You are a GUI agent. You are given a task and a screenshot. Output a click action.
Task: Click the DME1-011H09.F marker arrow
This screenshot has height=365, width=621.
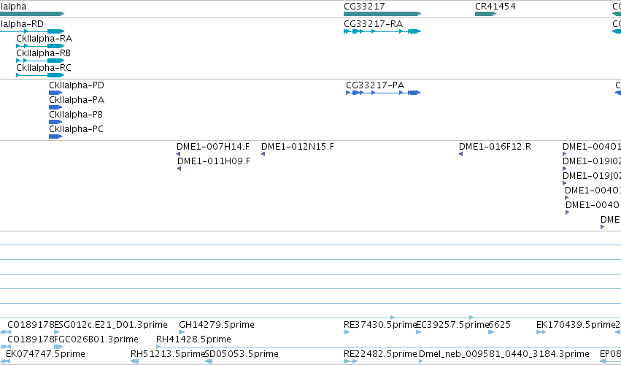point(180,169)
